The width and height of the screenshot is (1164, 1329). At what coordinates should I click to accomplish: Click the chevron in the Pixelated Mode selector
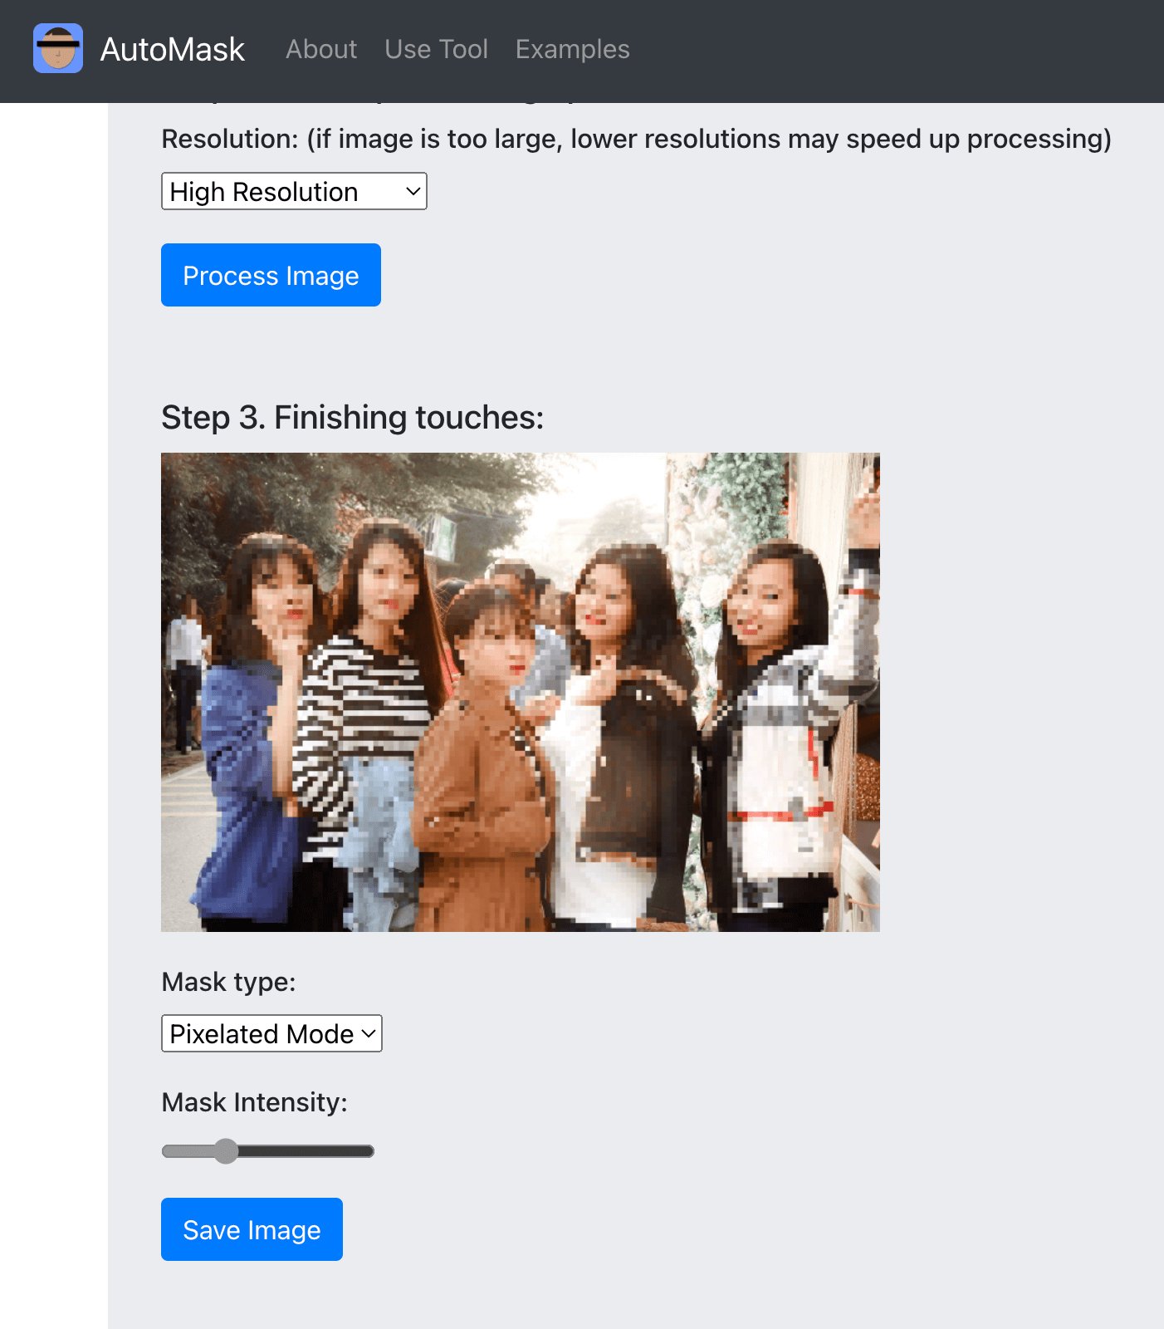coord(369,1034)
